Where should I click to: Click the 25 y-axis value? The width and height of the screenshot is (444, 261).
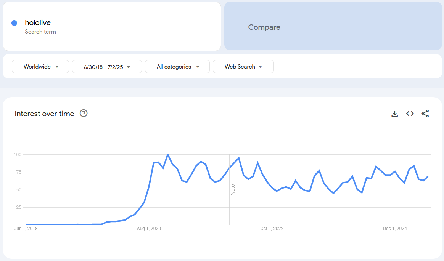(x=19, y=207)
